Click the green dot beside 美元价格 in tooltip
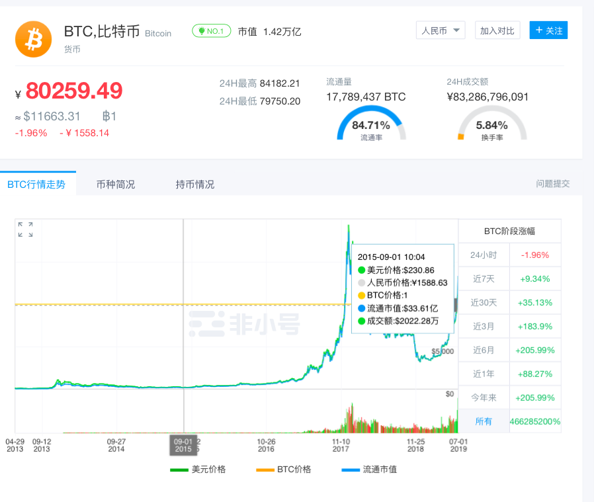This screenshot has width=594, height=502. click(x=362, y=270)
